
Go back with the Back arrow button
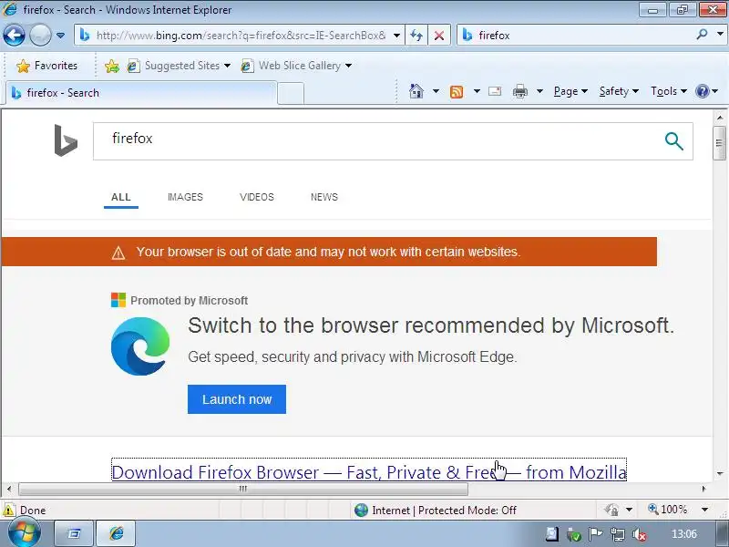pyautogui.click(x=14, y=36)
